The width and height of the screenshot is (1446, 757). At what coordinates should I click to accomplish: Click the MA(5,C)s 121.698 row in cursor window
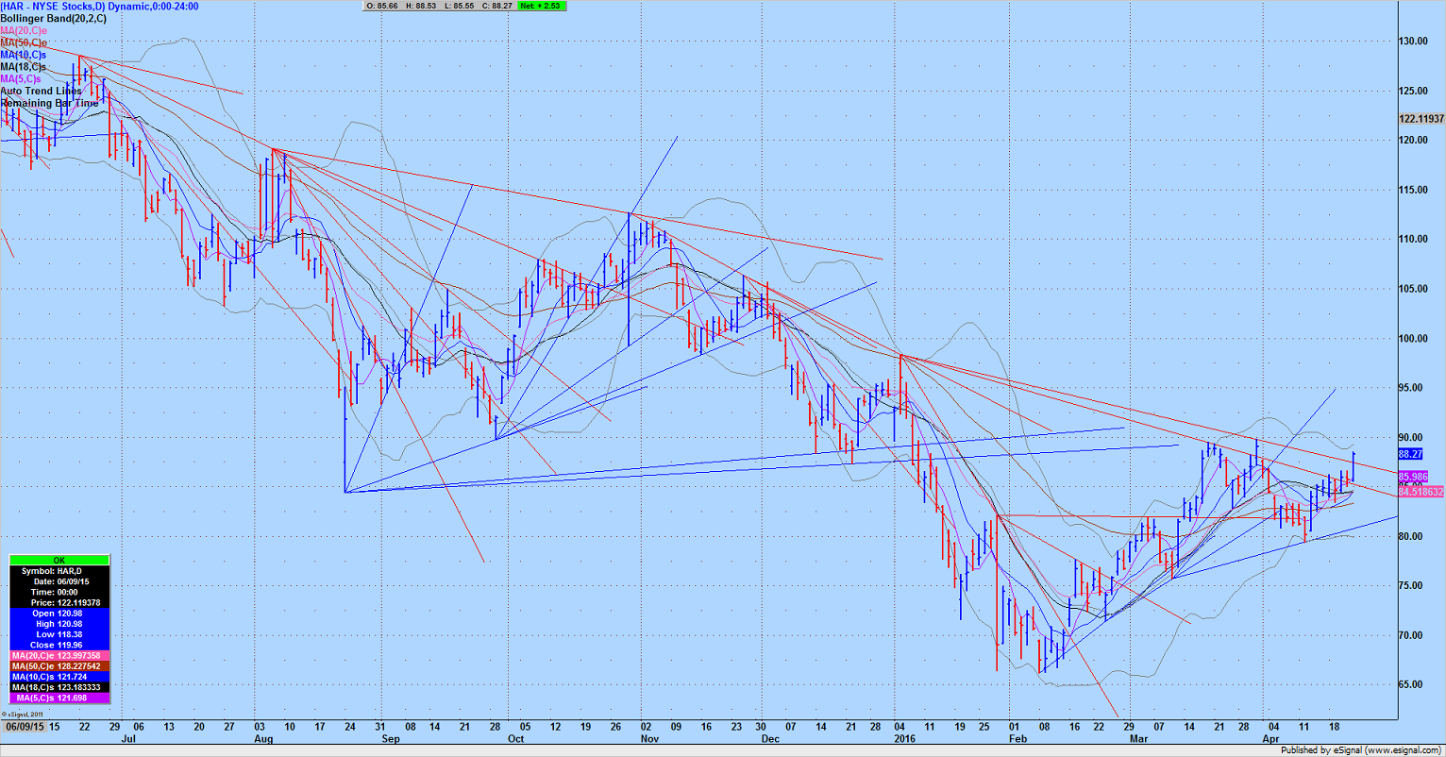coord(59,698)
